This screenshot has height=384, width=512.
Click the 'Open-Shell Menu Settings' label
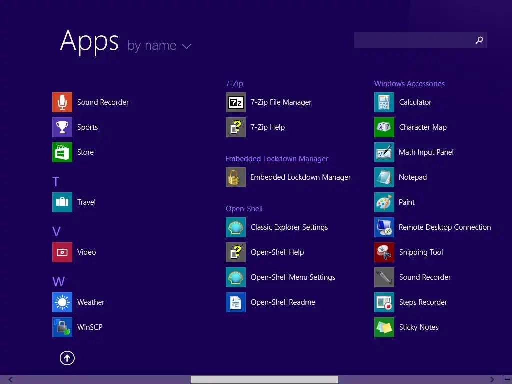(293, 277)
